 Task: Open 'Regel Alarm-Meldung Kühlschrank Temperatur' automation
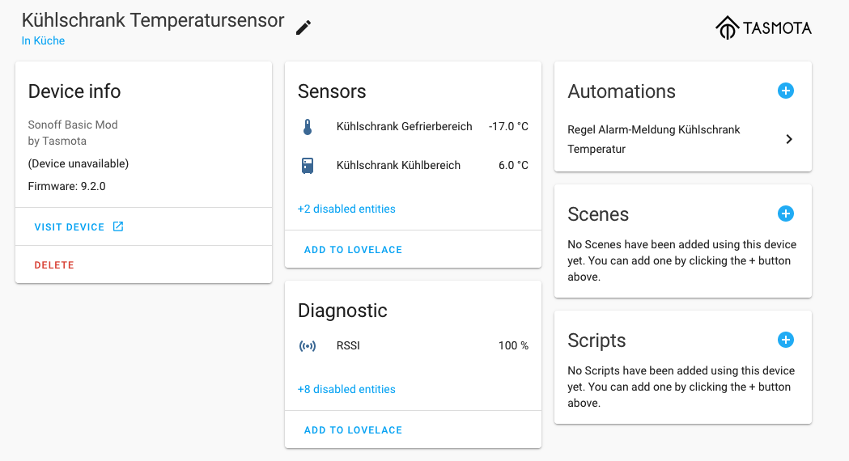point(683,140)
